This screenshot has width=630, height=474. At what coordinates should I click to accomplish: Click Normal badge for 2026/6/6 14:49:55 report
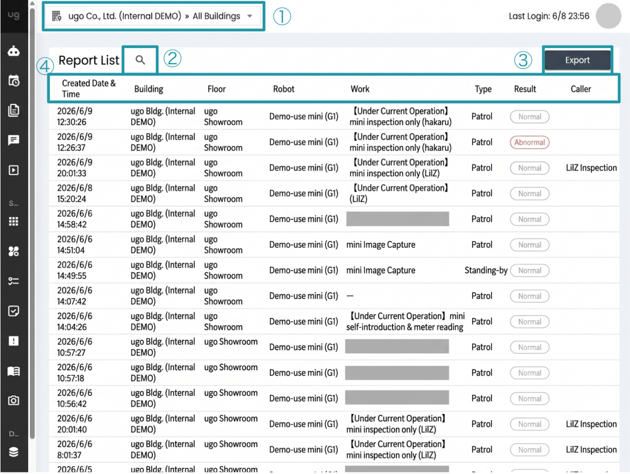click(x=530, y=271)
